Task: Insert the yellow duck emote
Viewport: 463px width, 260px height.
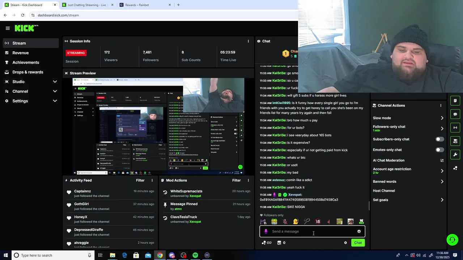Action: click(296, 222)
